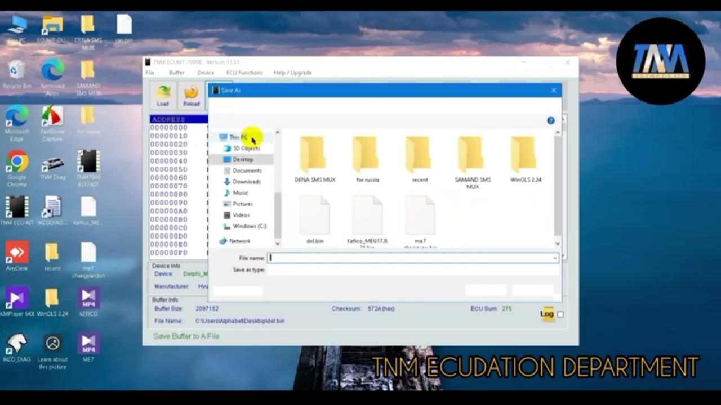This screenshot has height=405, width=721.
Task: Open the File menu
Action: [150, 73]
